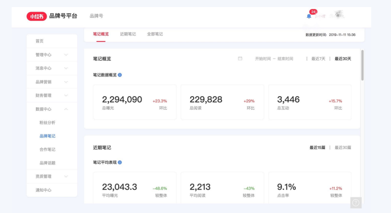Expand 管理中心 chevron
Screen dimensions: 391x213
[x=66, y=55]
